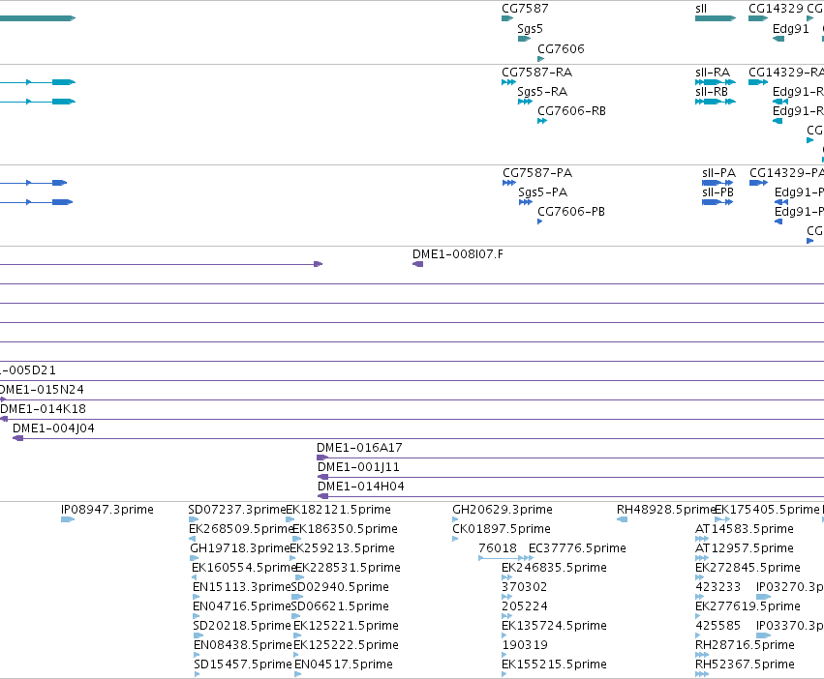
Task: Select EST AT14583.5prime
Action: (x=745, y=529)
